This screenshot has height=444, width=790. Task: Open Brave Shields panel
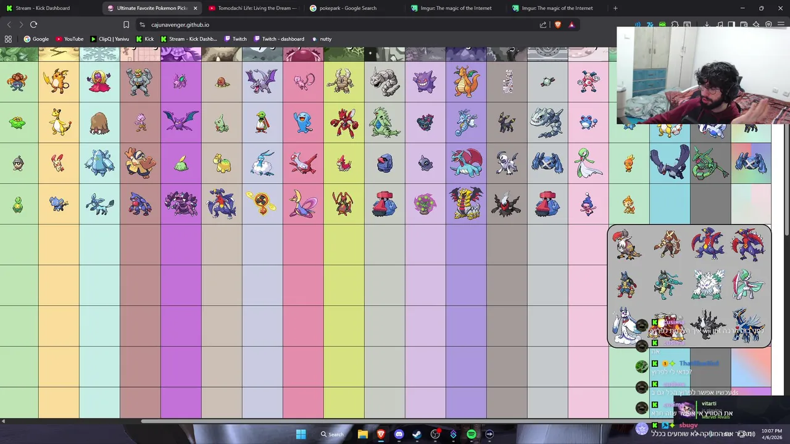tap(558, 25)
